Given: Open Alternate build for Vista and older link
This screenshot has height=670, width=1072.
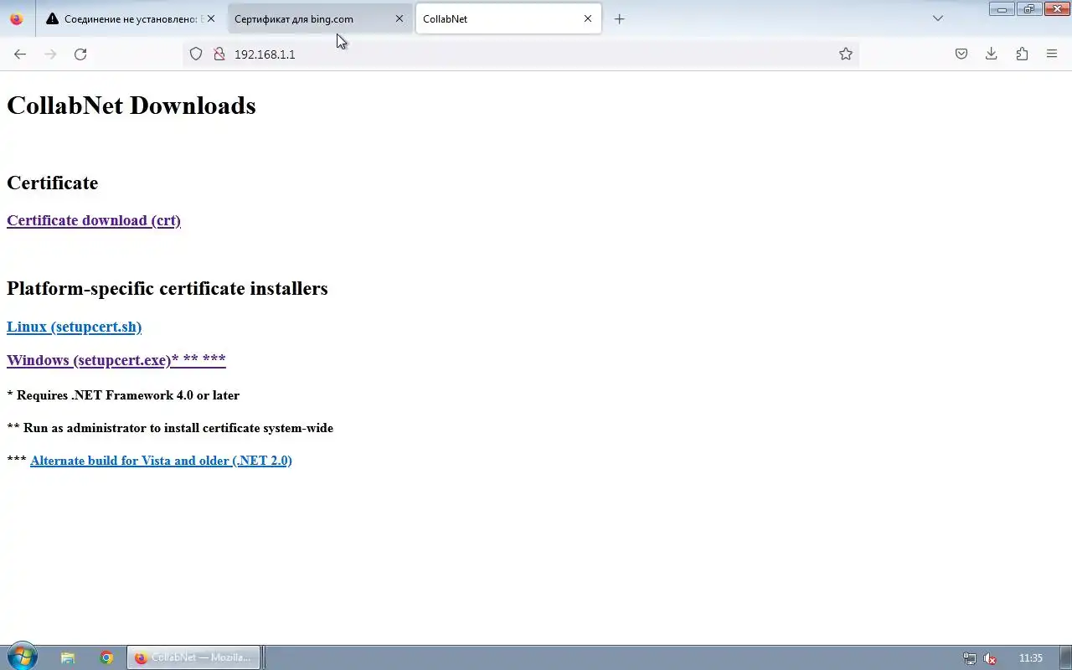Looking at the screenshot, I should (161, 461).
